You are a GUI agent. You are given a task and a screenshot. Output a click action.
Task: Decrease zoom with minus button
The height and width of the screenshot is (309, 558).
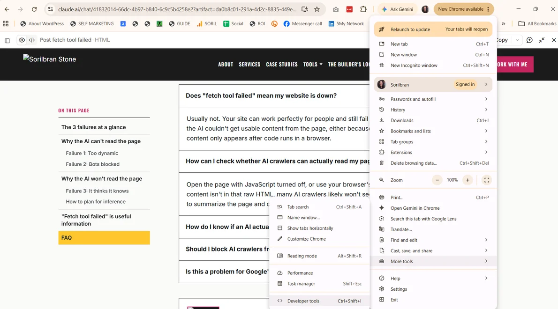click(437, 180)
